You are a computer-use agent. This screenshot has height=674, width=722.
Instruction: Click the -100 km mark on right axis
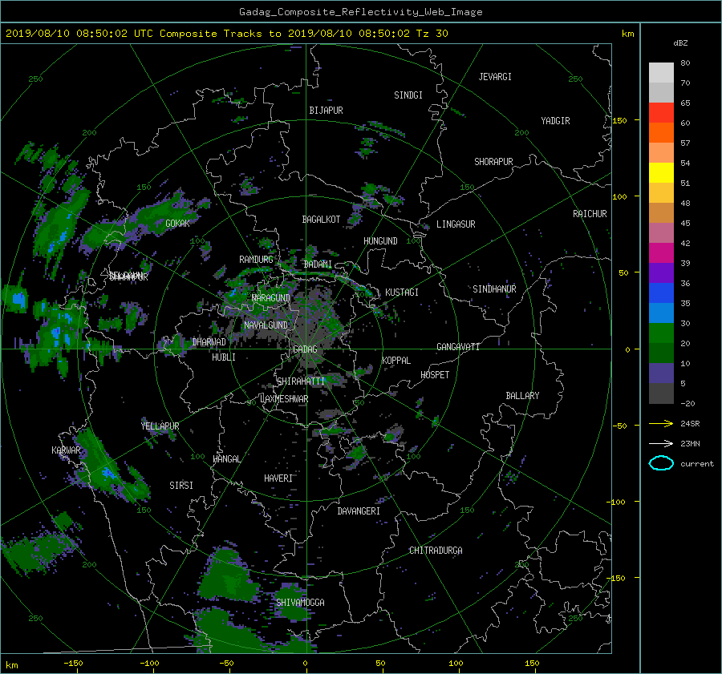(618, 502)
